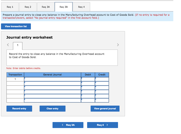Select worksheet entry tab 1
The image size is (181, 134).
(18, 46)
